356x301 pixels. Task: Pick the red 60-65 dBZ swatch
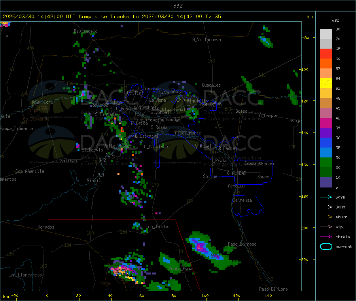click(326, 54)
